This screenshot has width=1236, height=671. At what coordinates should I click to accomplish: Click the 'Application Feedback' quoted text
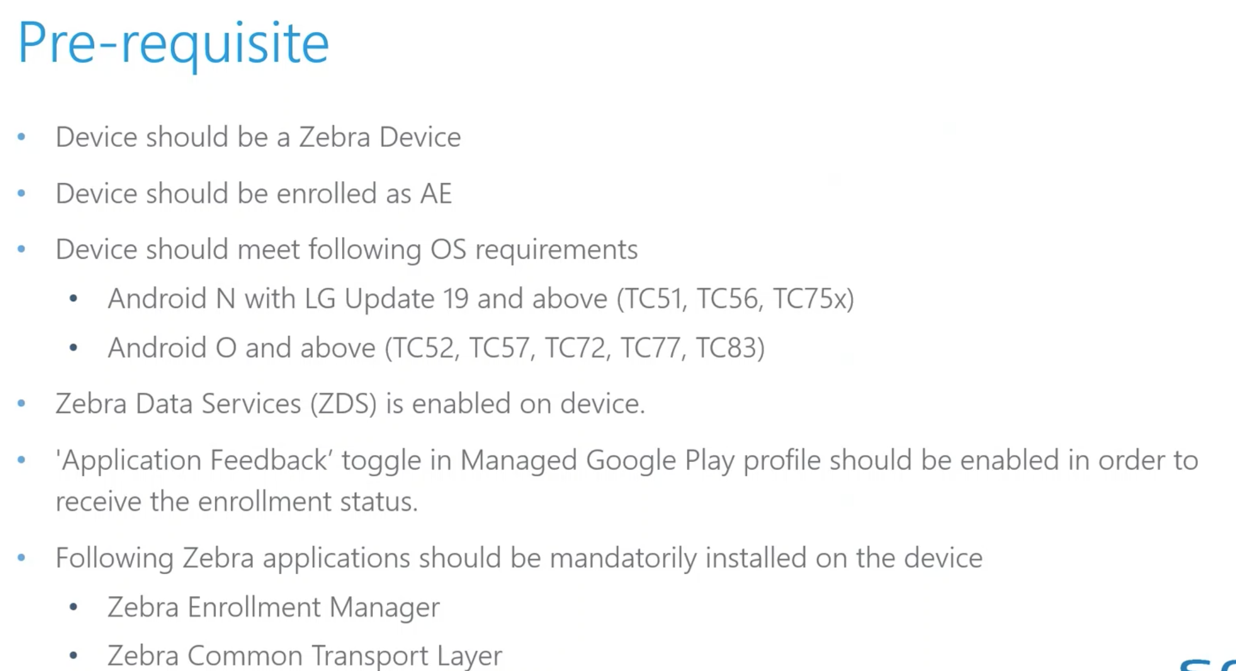pyautogui.click(x=194, y=461)
